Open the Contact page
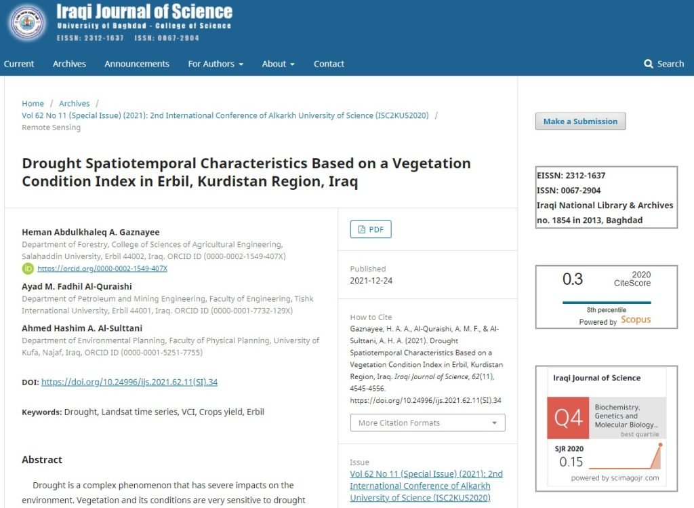This screenshot has width=694, height=508. point(329,64)
